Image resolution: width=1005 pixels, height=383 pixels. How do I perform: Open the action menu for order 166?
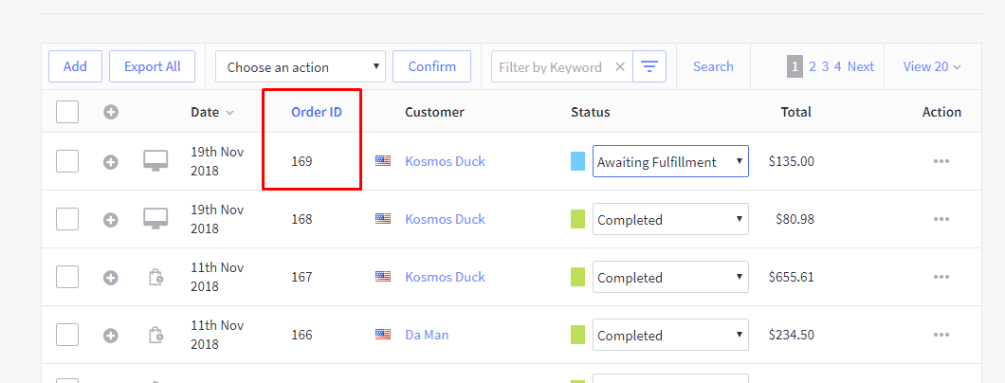point(941,335)
